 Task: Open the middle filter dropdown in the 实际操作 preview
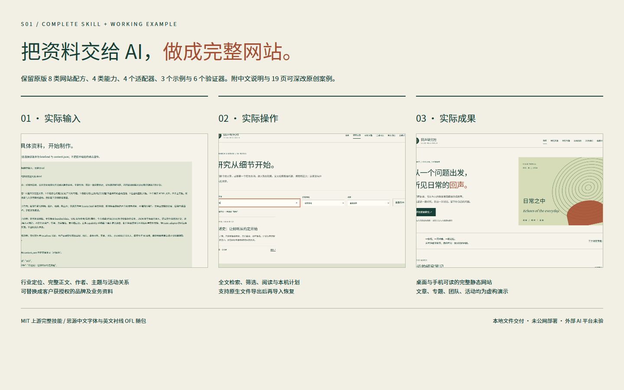tap(323, 203)
